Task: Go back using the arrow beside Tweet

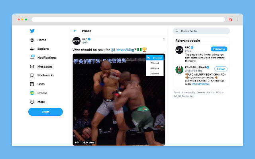Action: (75, 31)
